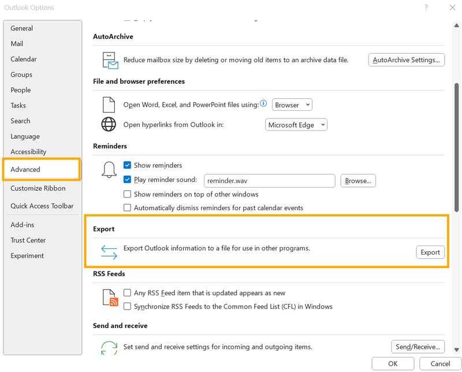Enable Show reminders on top of other windows

pyautogui.click(x=127, y=194)
